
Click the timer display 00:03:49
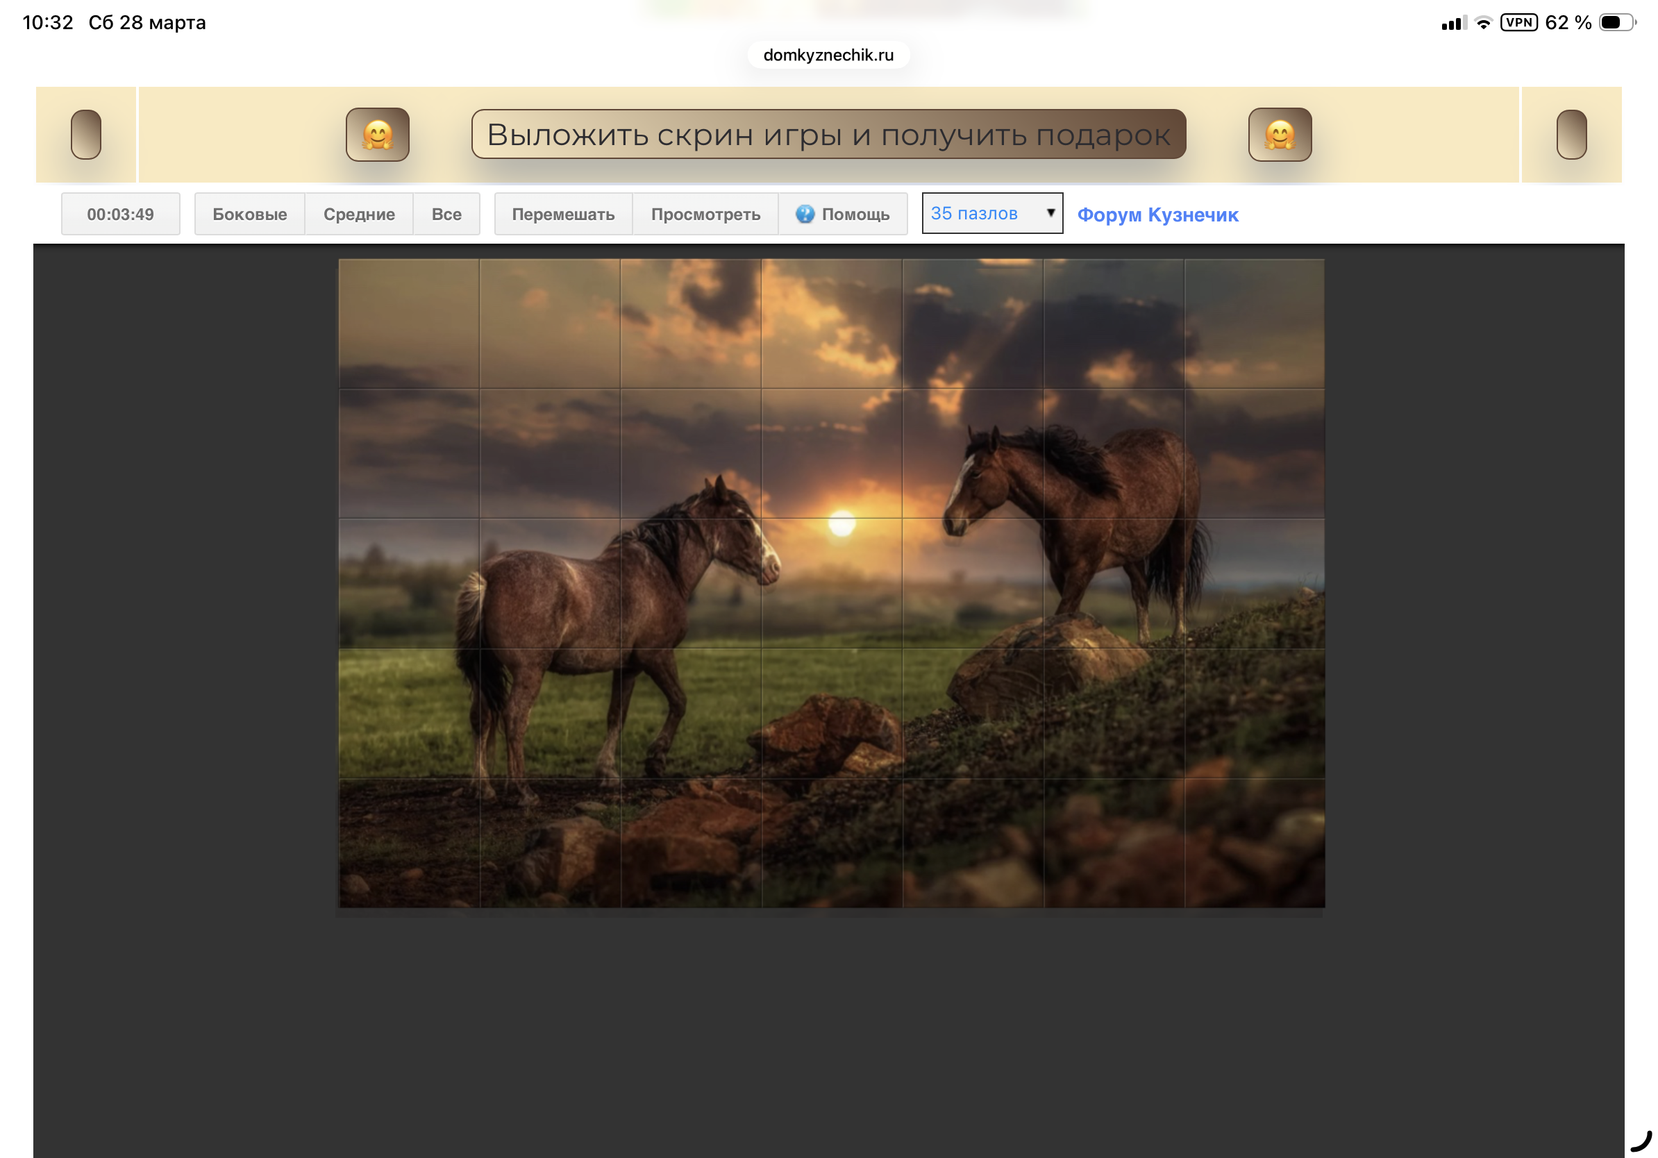[x=120, y=214]
